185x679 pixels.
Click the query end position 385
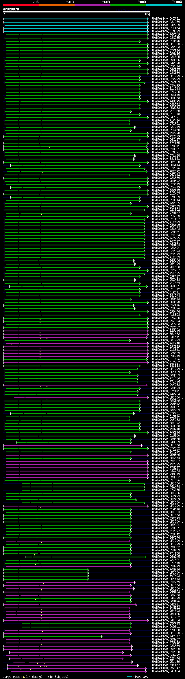[146, 14]
